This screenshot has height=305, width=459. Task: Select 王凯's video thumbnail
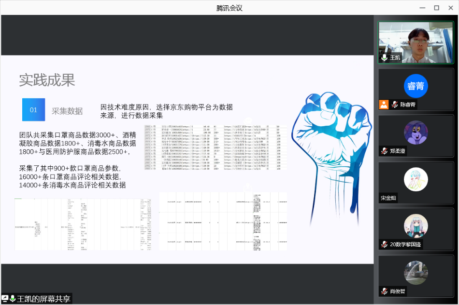click(416, 42)
